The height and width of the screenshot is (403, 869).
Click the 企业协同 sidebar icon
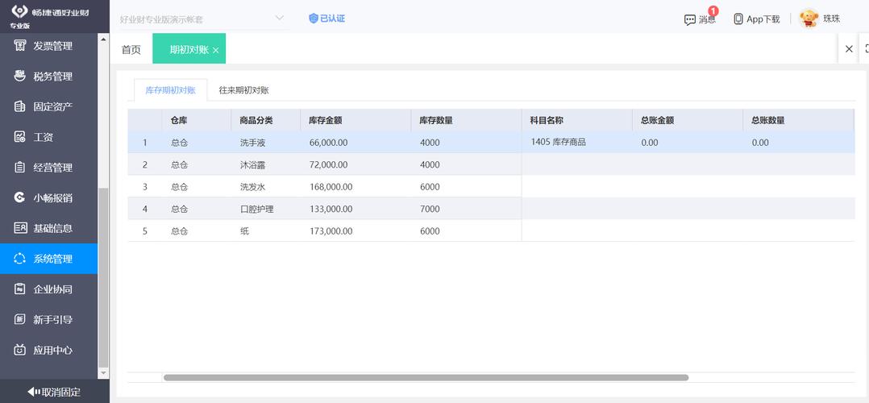click(x=20, y=289)
